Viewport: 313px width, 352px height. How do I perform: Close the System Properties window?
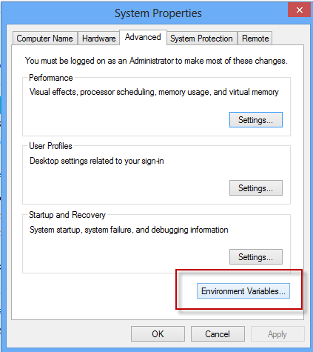coord(299,10)
